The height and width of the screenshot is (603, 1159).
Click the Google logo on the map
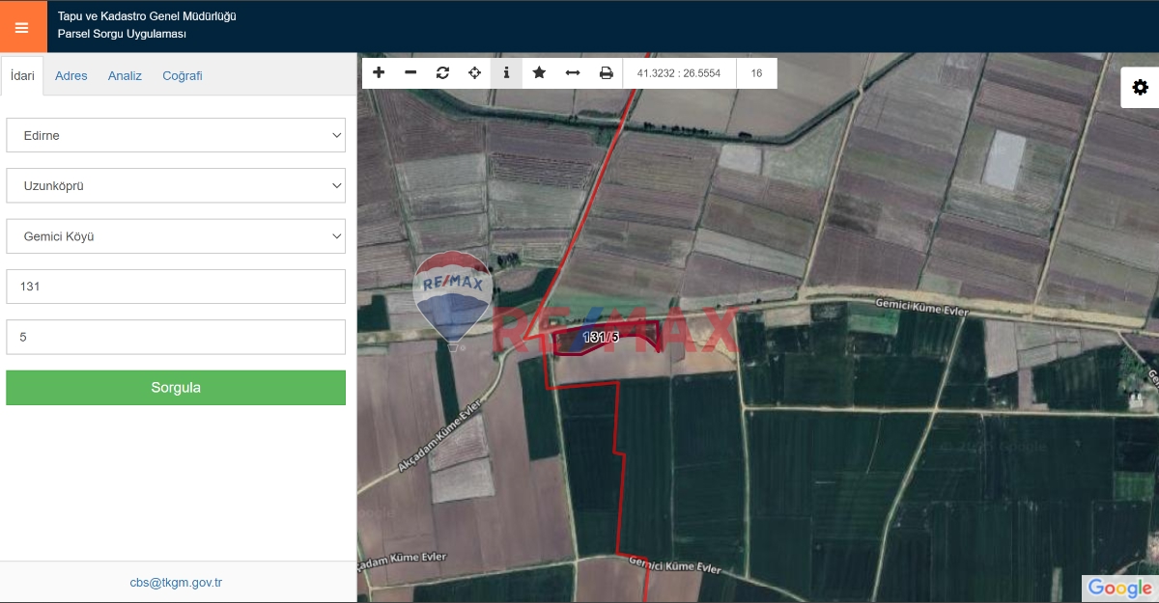point(1120,589)
